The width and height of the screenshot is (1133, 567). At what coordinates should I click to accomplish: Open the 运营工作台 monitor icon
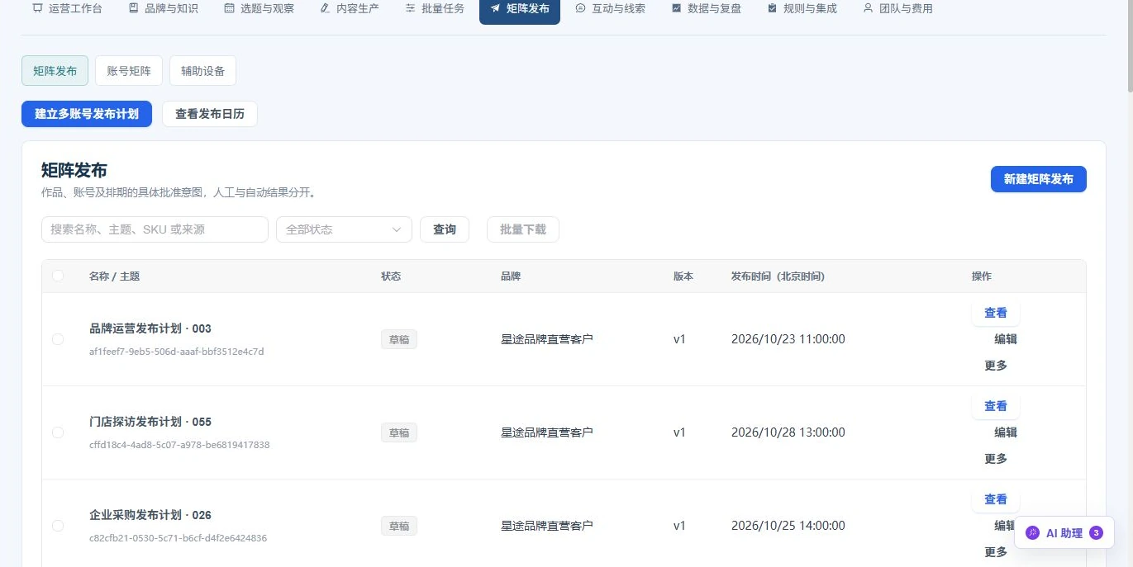(x=37, y=8)
